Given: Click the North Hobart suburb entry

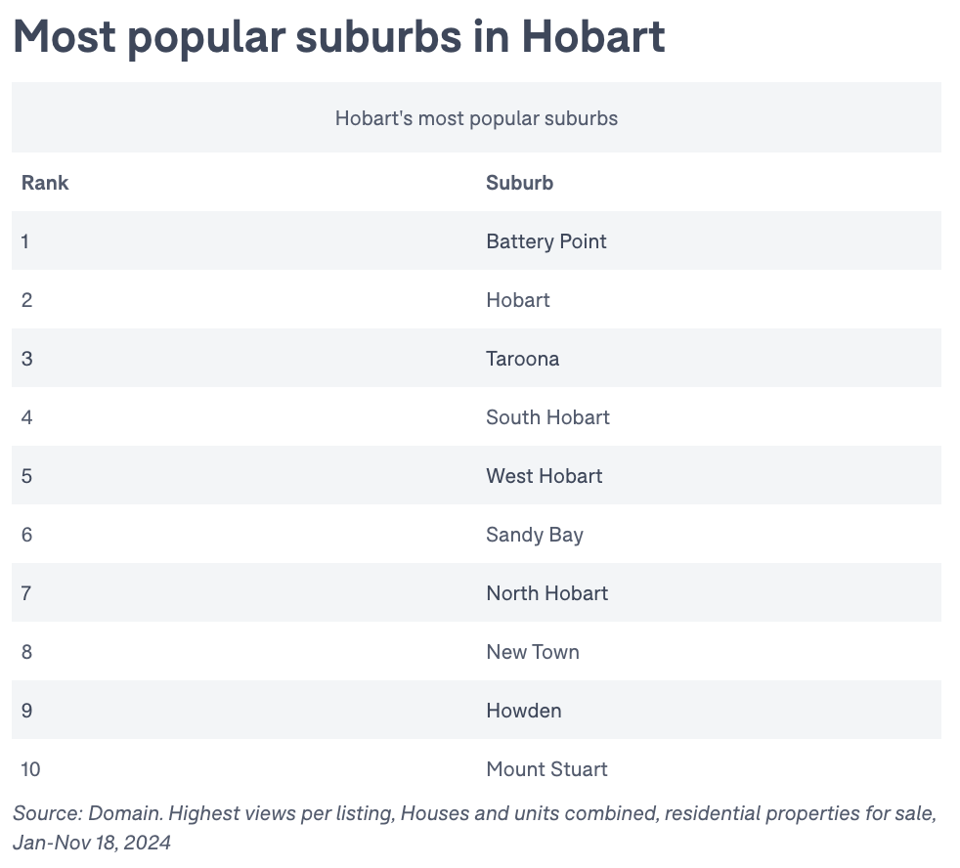Looking at the screenshot, I should point(546,593).
